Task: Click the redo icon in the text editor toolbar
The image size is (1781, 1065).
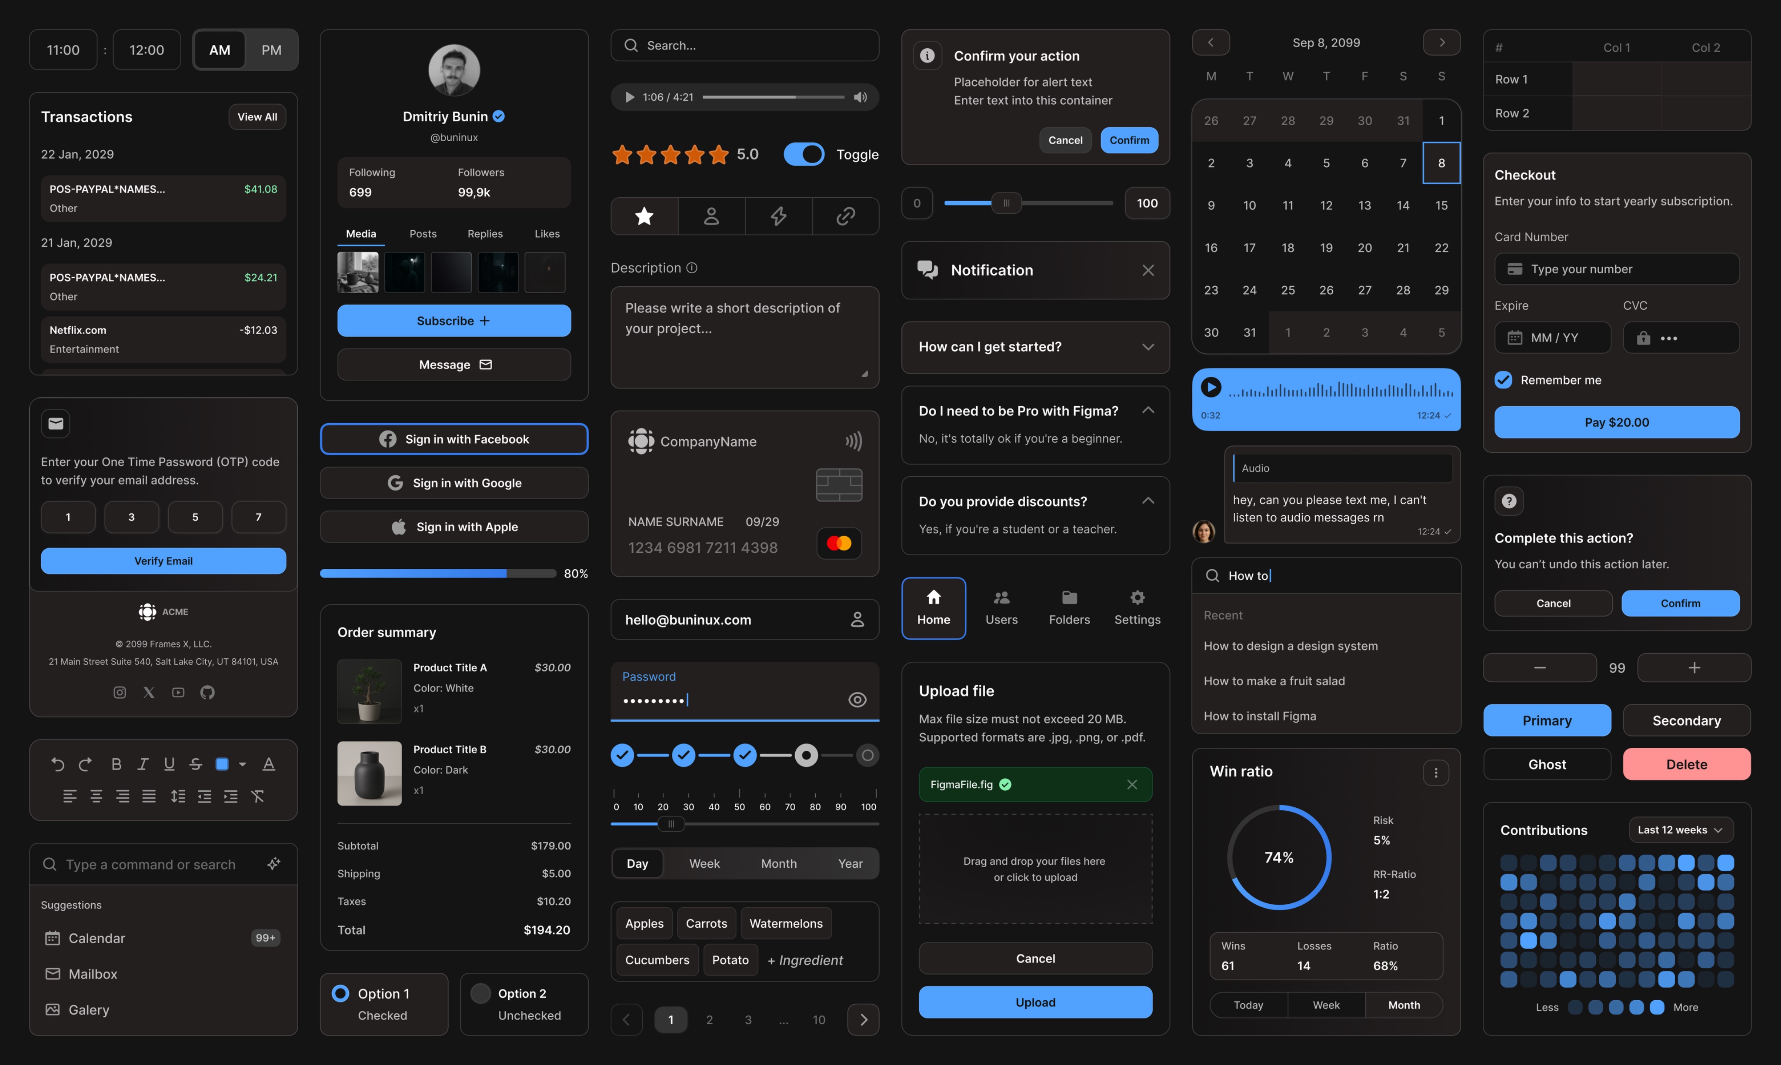Action: coord(85,764)
